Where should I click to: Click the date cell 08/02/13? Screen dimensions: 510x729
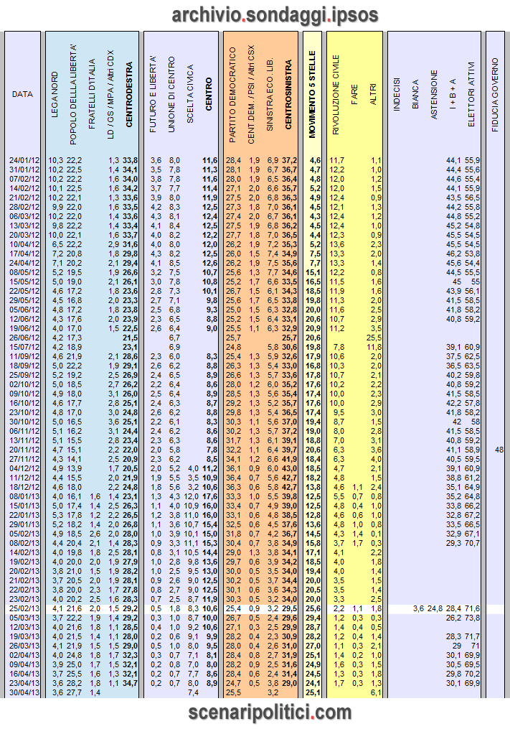(x=24, y=543)
